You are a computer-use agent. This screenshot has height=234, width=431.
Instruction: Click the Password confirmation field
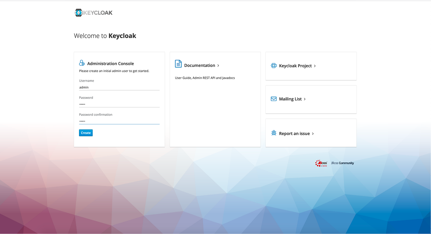click(x=119, y=121)
